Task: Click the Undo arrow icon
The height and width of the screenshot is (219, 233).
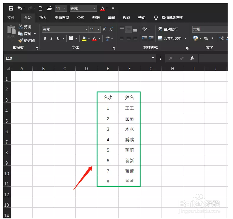Action: click(x=20, y=8)
